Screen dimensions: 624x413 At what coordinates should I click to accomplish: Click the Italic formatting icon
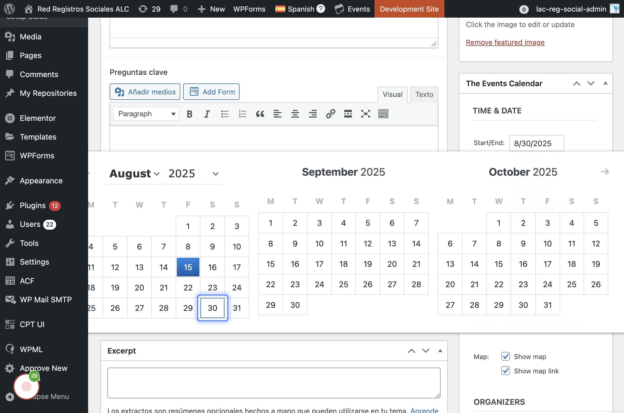(207, 114)
